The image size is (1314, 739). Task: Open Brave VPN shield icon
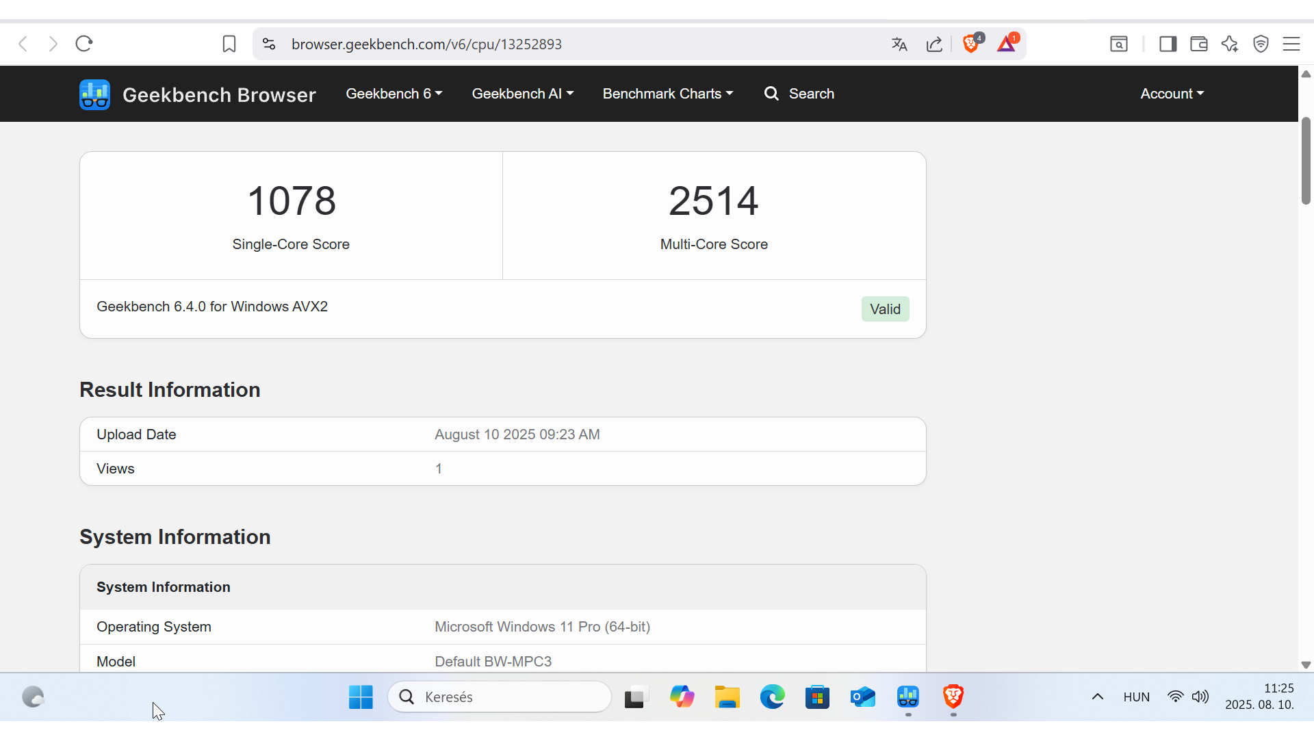point(1261,44)
